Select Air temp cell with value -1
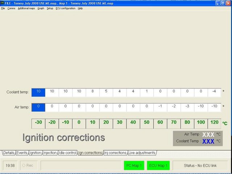Image resolution: width=232 pixels, height=174 pixels. point(160,107)
